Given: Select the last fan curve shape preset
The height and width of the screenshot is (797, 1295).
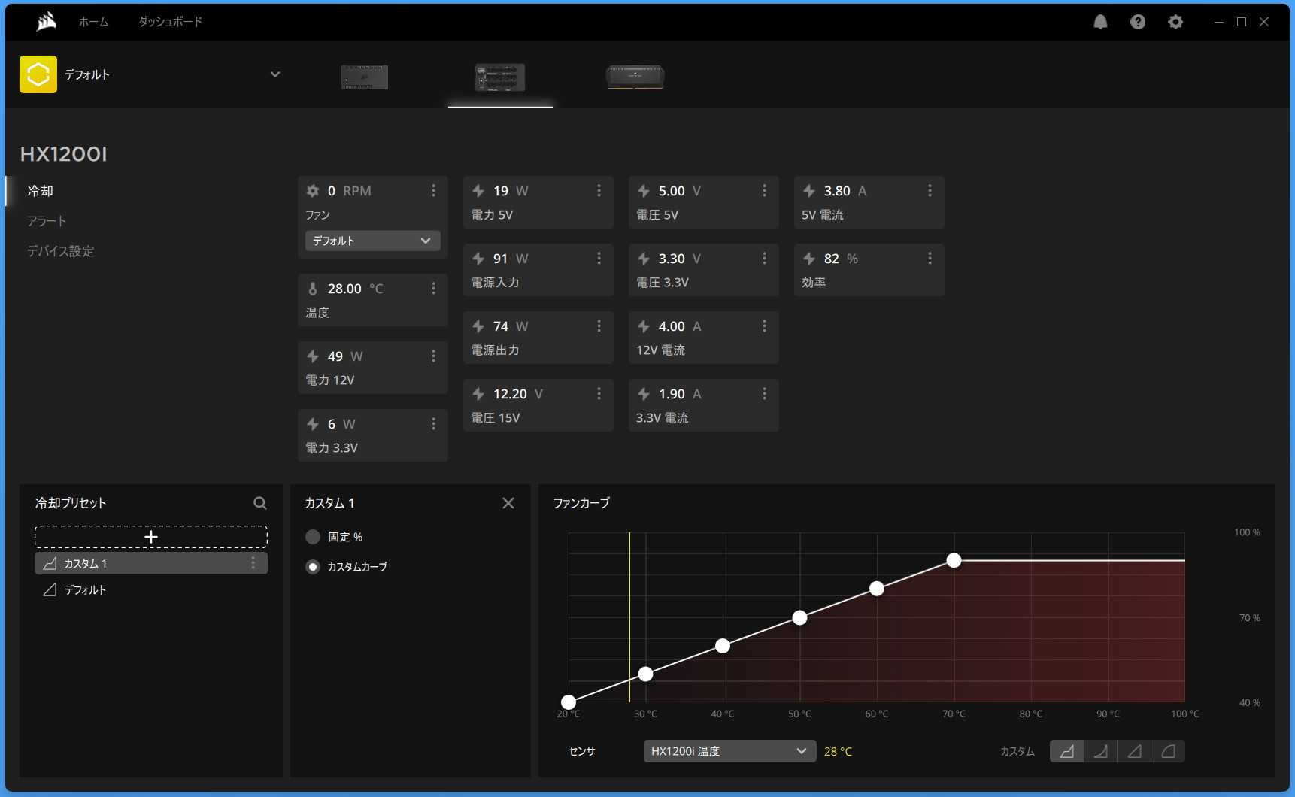Looking at the screenshot, I should point(1168,751).
